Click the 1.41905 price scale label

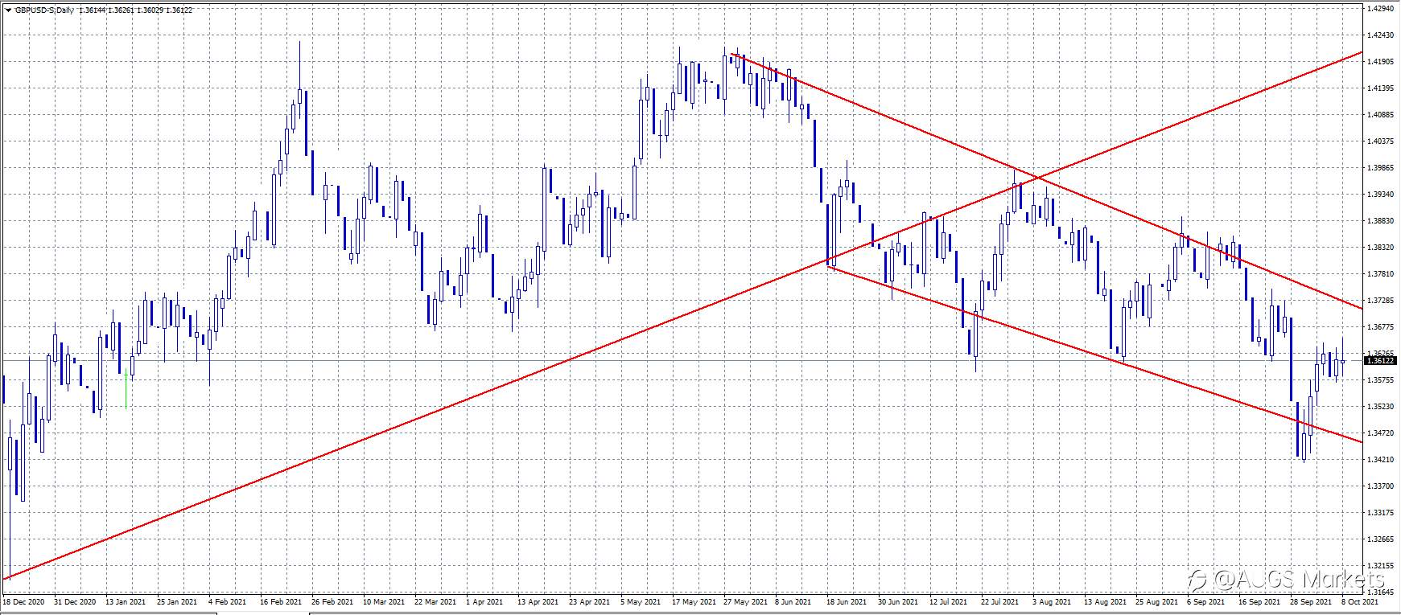(1380, 61)
